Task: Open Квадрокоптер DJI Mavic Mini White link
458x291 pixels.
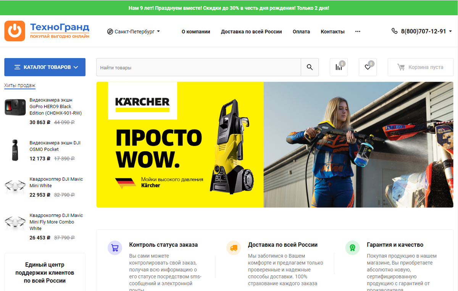Action: click(56, 182)
